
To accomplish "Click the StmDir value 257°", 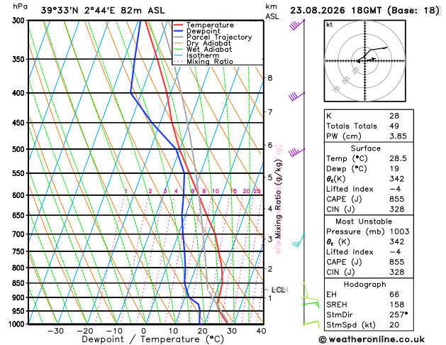I will (398, 314).
